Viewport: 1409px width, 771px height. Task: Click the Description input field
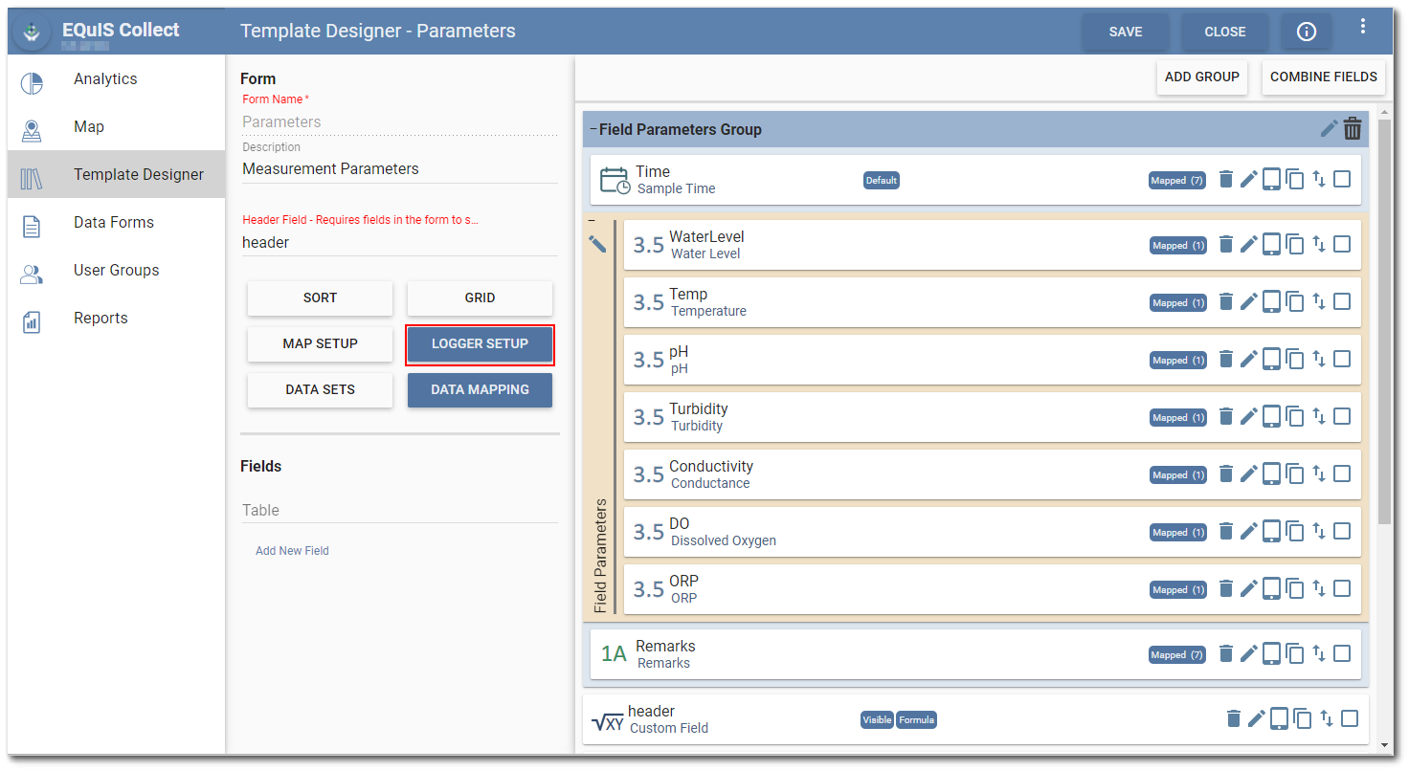[x=399, y=168]
